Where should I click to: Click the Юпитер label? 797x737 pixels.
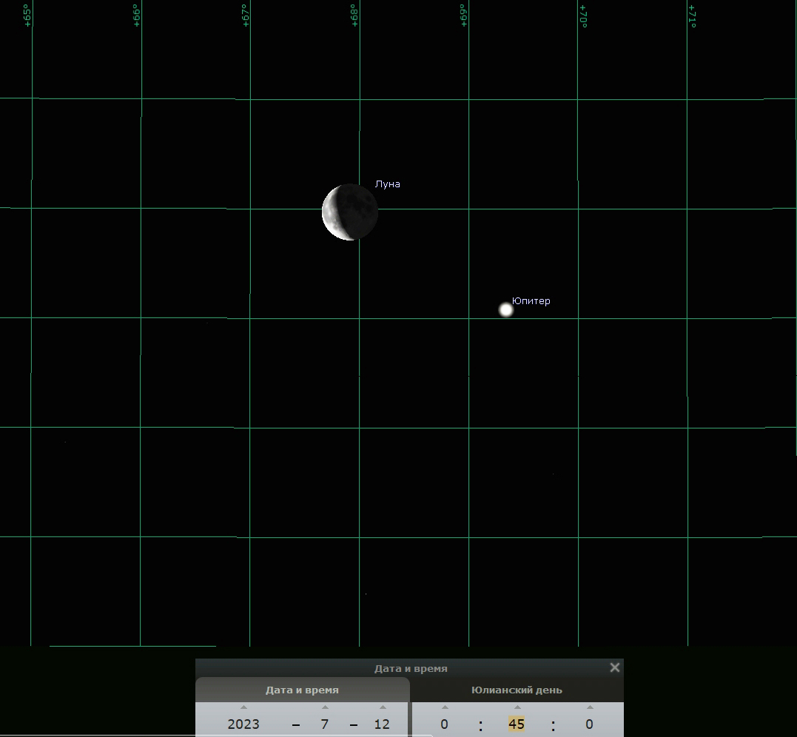[x=531, y=301]
